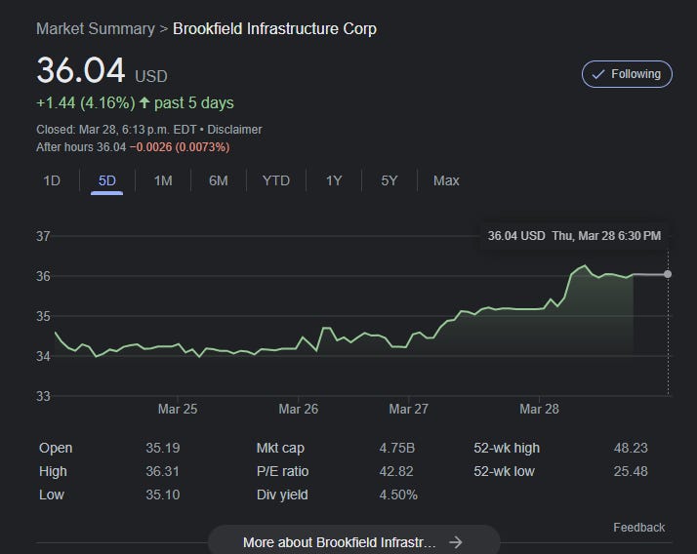Click the chart endpoint marker dot
The image size is (697, 554).
tap(668, 274)
